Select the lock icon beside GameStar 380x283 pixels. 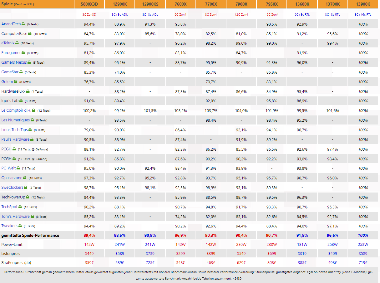point(21,72)
